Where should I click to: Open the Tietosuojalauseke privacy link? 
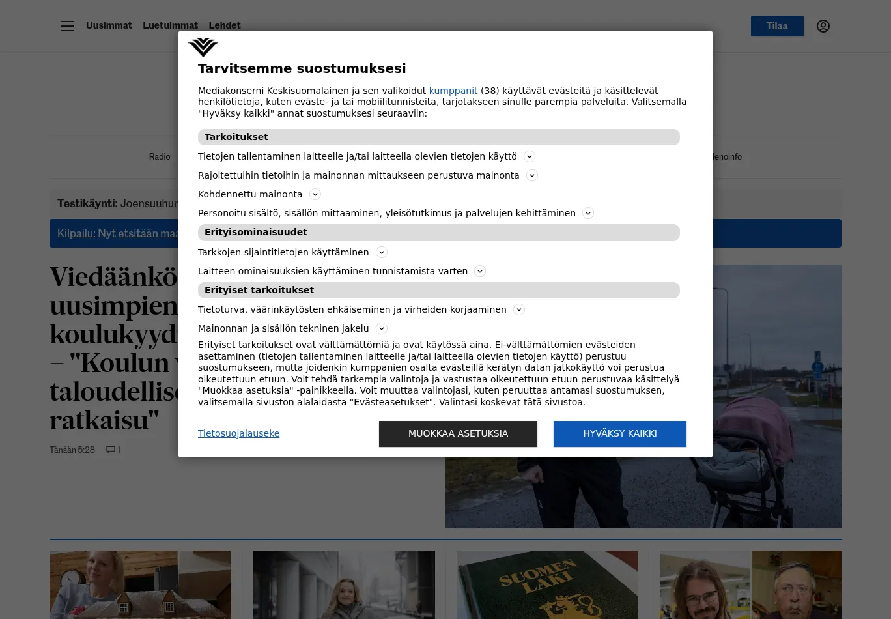point(238,433)
